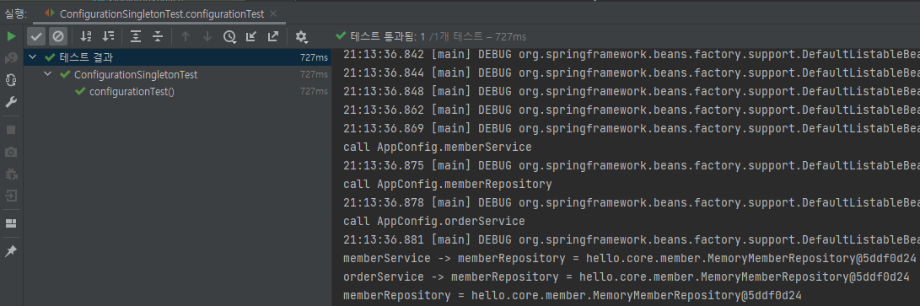920x306 pixels.
Task: Click 'call AppConfig.memberService' console line
Action: pyautogui.click(x=438, y=148)
